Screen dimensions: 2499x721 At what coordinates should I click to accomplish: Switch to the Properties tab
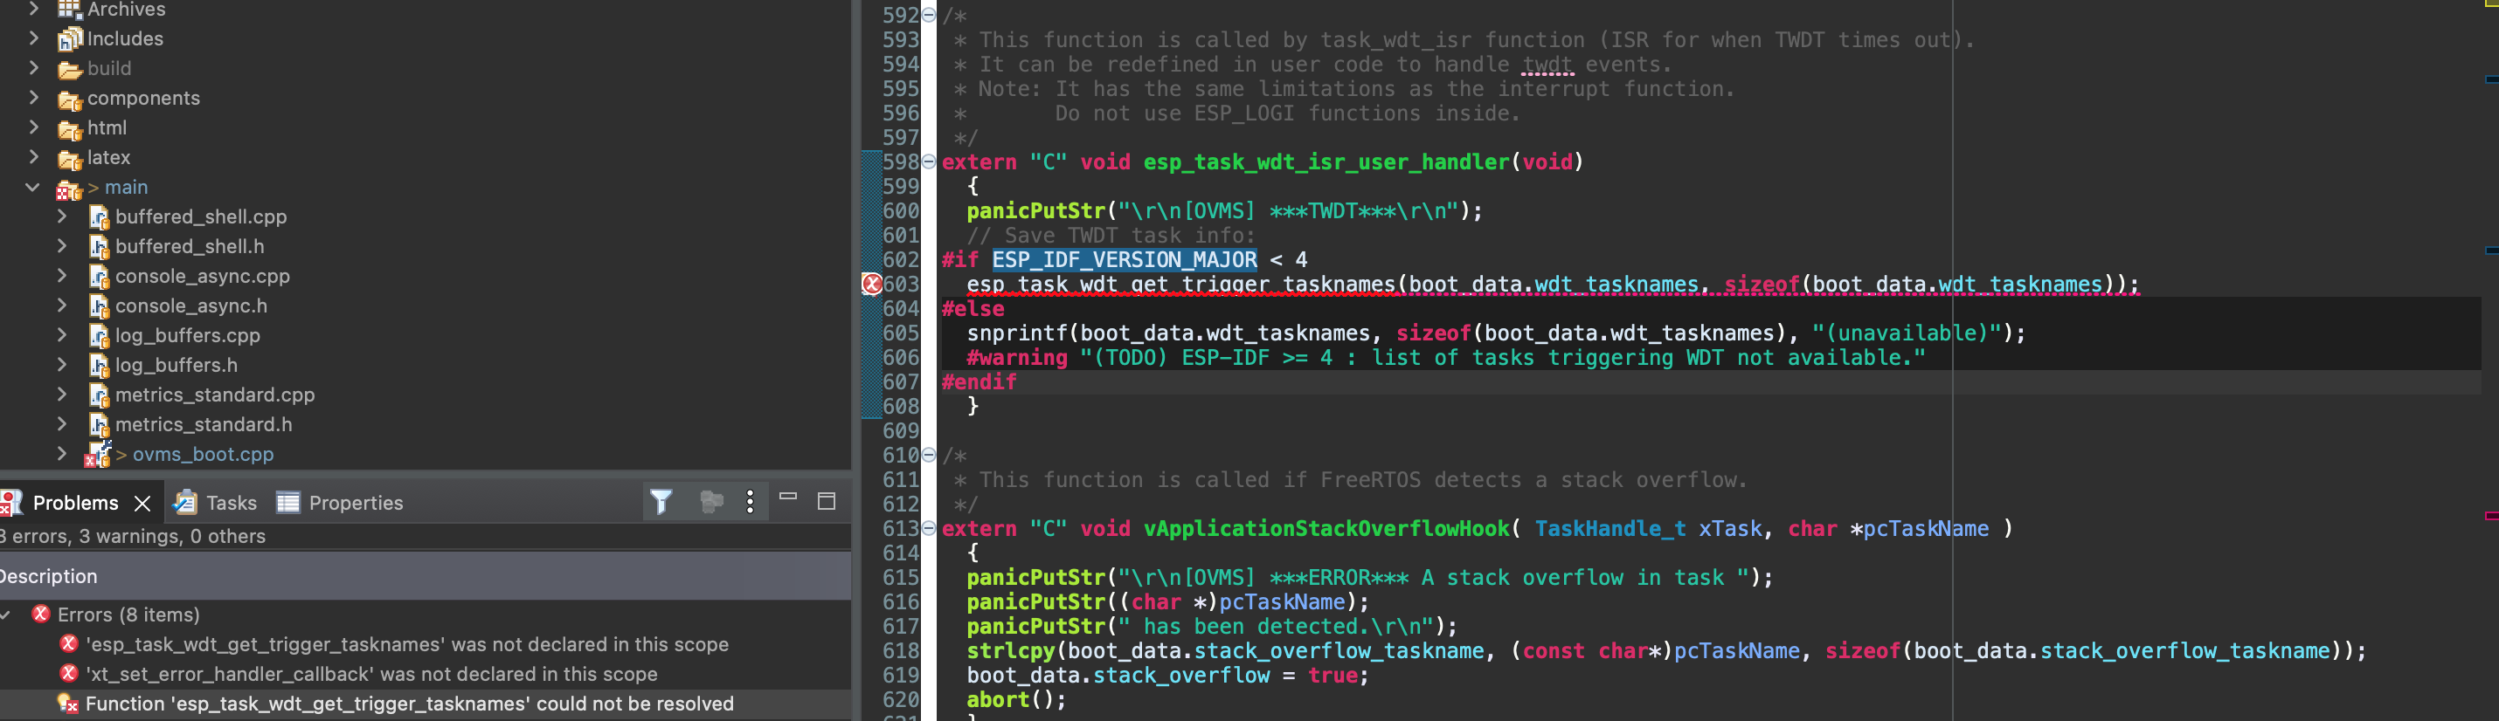point(355,503)
